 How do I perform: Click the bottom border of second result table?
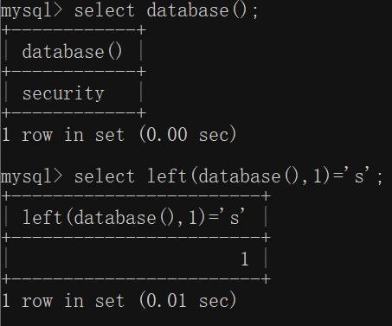(136, 278)
